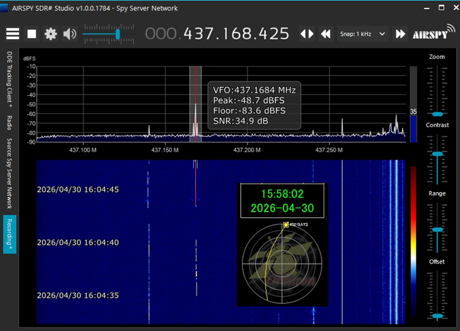Click the SNR:34.9 dB readout
The image size is (460, 331).
pos(240,121)
